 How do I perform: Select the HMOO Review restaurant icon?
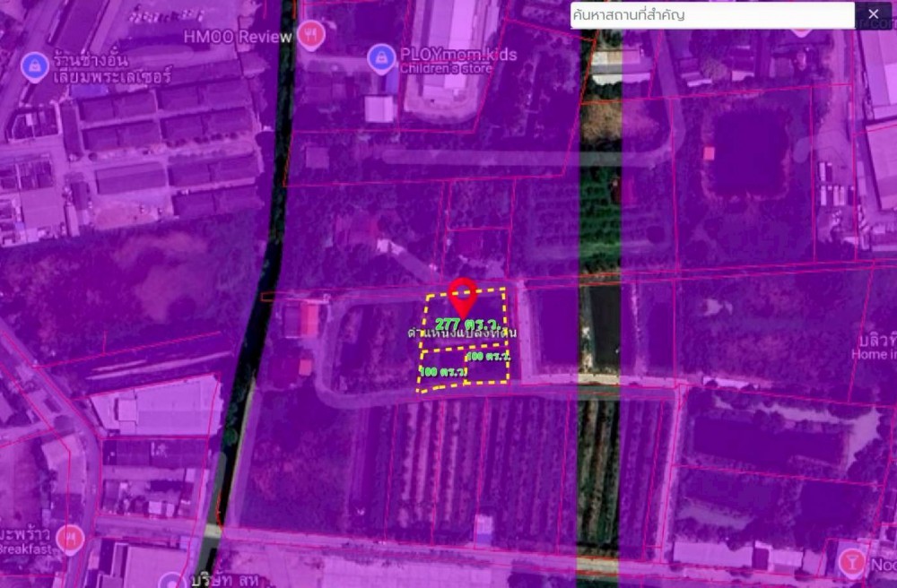pyautogui.click(x=311, y=35)
